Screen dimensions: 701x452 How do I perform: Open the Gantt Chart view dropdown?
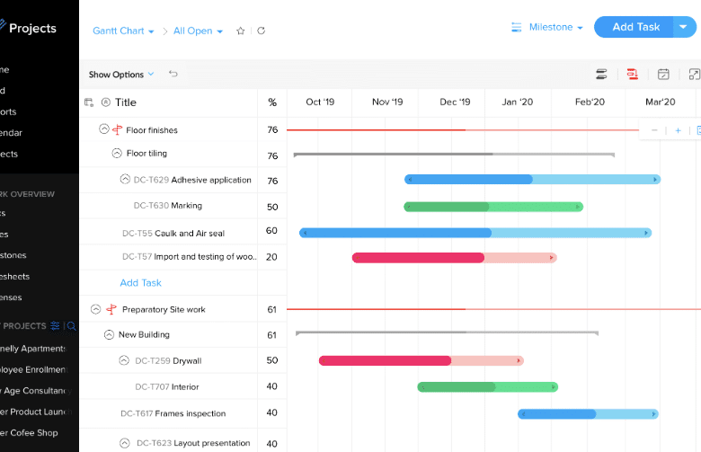tap(123, 31)
